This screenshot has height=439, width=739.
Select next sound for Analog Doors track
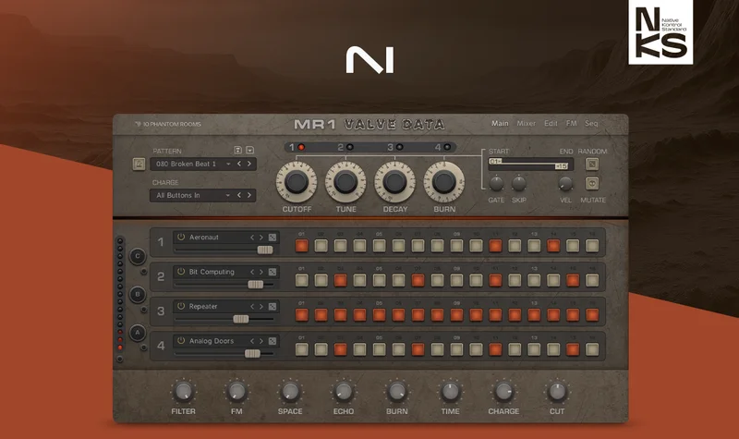tap(261, 341)
